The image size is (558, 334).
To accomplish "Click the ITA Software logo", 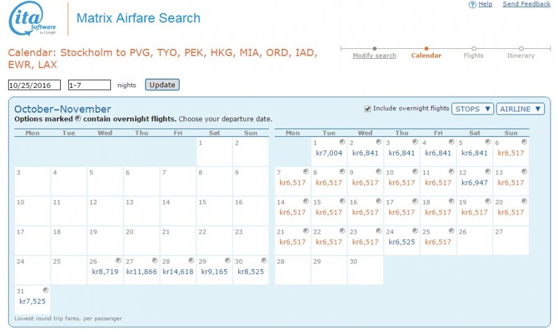I will click(32, 19).
